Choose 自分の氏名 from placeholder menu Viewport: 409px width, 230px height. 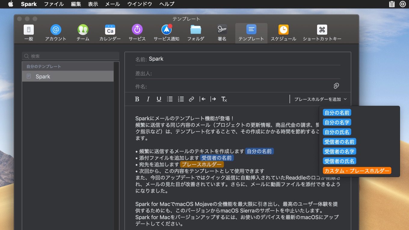[337, 132]
